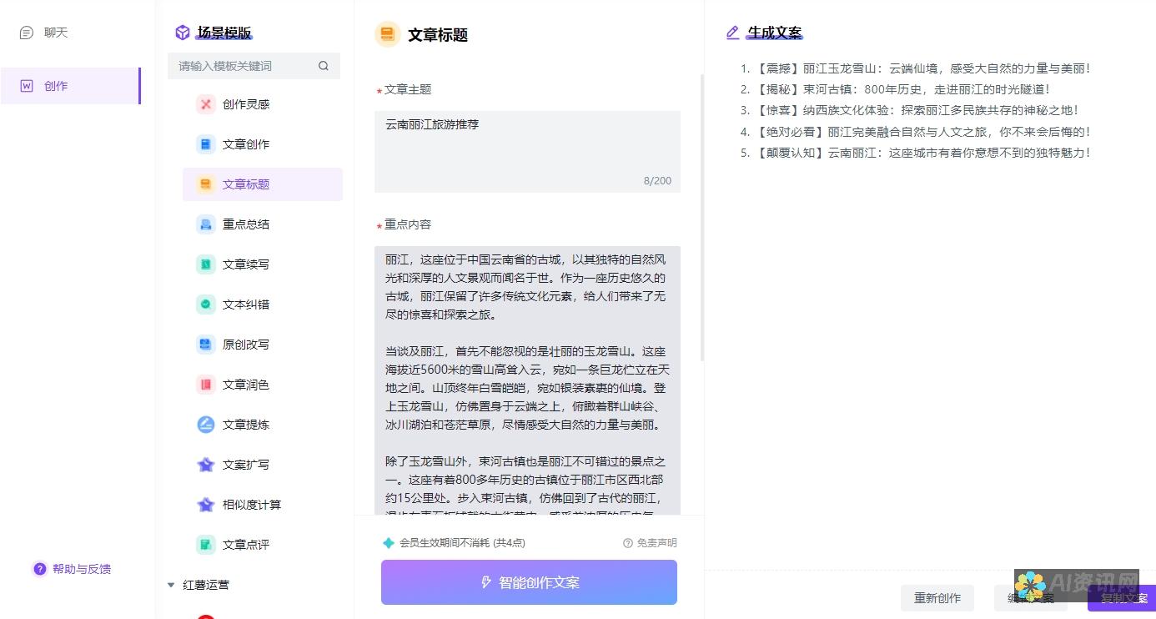Screen dimensions: 1156x619
Task: Click the pencil icon beside 生成文案
Action: (x=732, y=33)
